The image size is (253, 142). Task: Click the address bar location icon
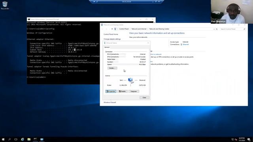coord(115,29)
